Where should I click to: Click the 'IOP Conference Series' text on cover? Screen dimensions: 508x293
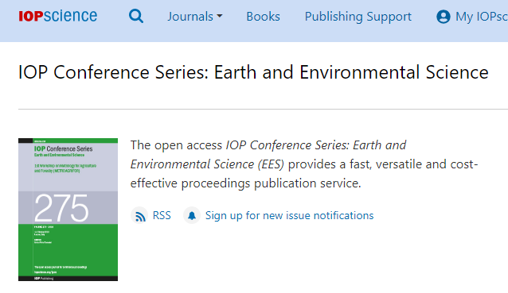pyautogui.click(x=64, y=148)
